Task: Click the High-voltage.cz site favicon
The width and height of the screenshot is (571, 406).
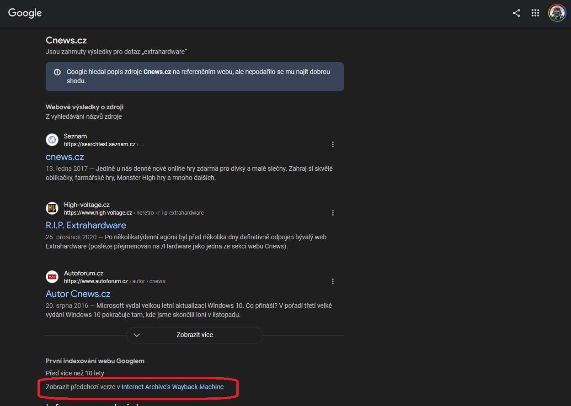Action: click(52, 208)
